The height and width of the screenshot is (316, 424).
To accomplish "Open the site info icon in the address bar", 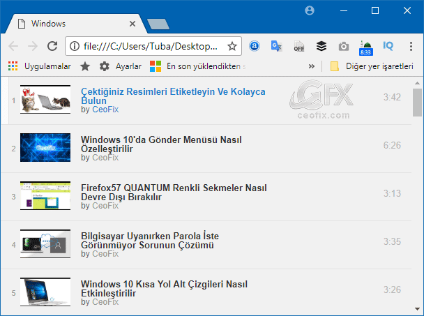I will pyautogui.click(x=75, y=46).
